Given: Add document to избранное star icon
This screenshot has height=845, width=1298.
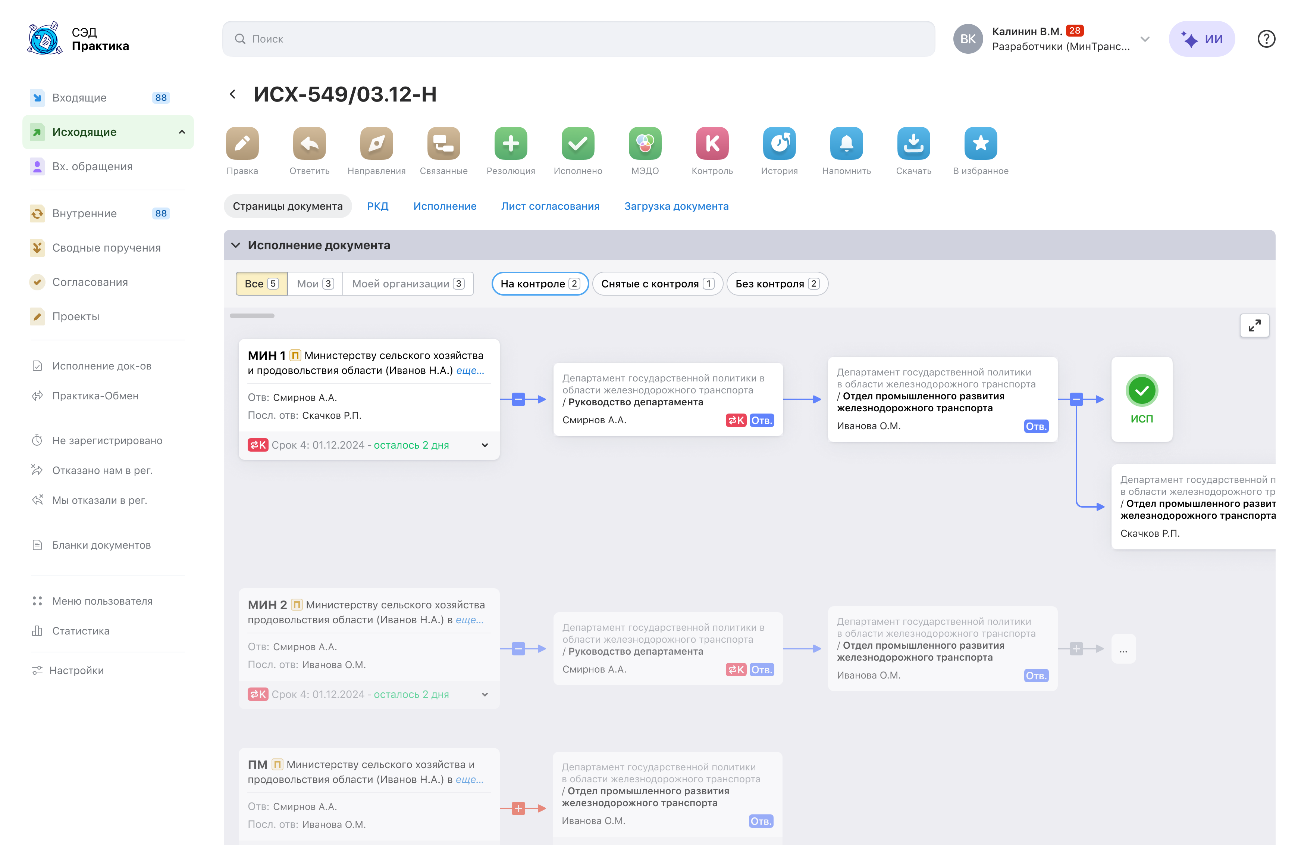Looking at the screenshot, I should point(980,144).
